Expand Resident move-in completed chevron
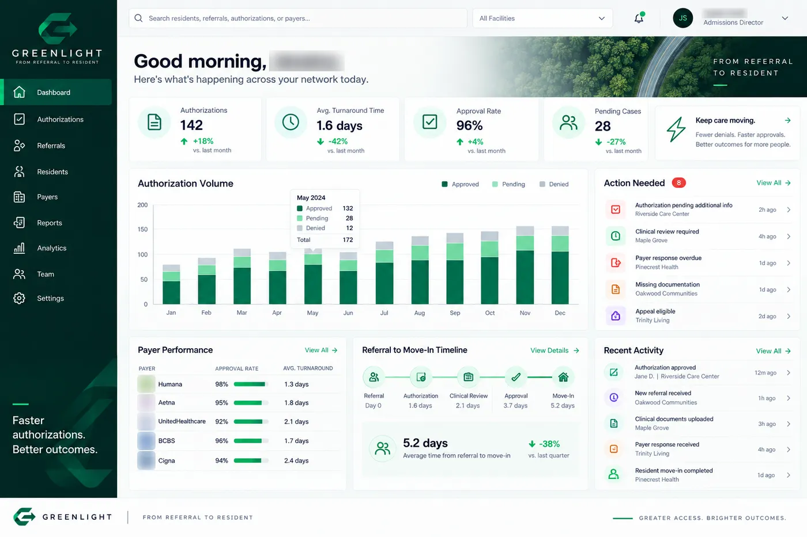The width and height of the screenshot is (807, 537). pos(789,475)
